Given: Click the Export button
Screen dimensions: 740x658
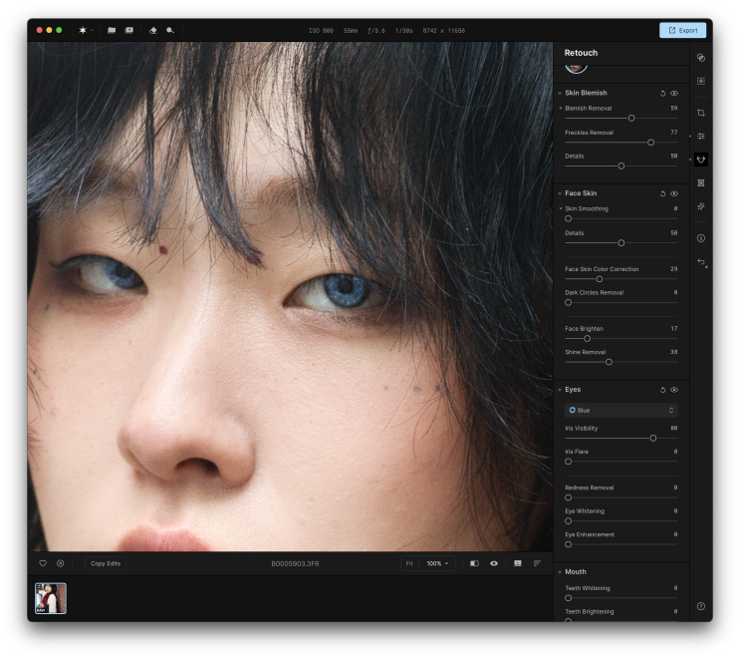Looking at the screenshot, I should (x=682, y=30).
